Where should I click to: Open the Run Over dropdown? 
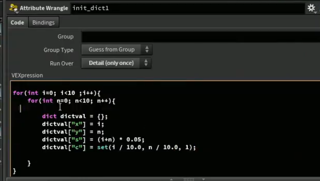116,63
